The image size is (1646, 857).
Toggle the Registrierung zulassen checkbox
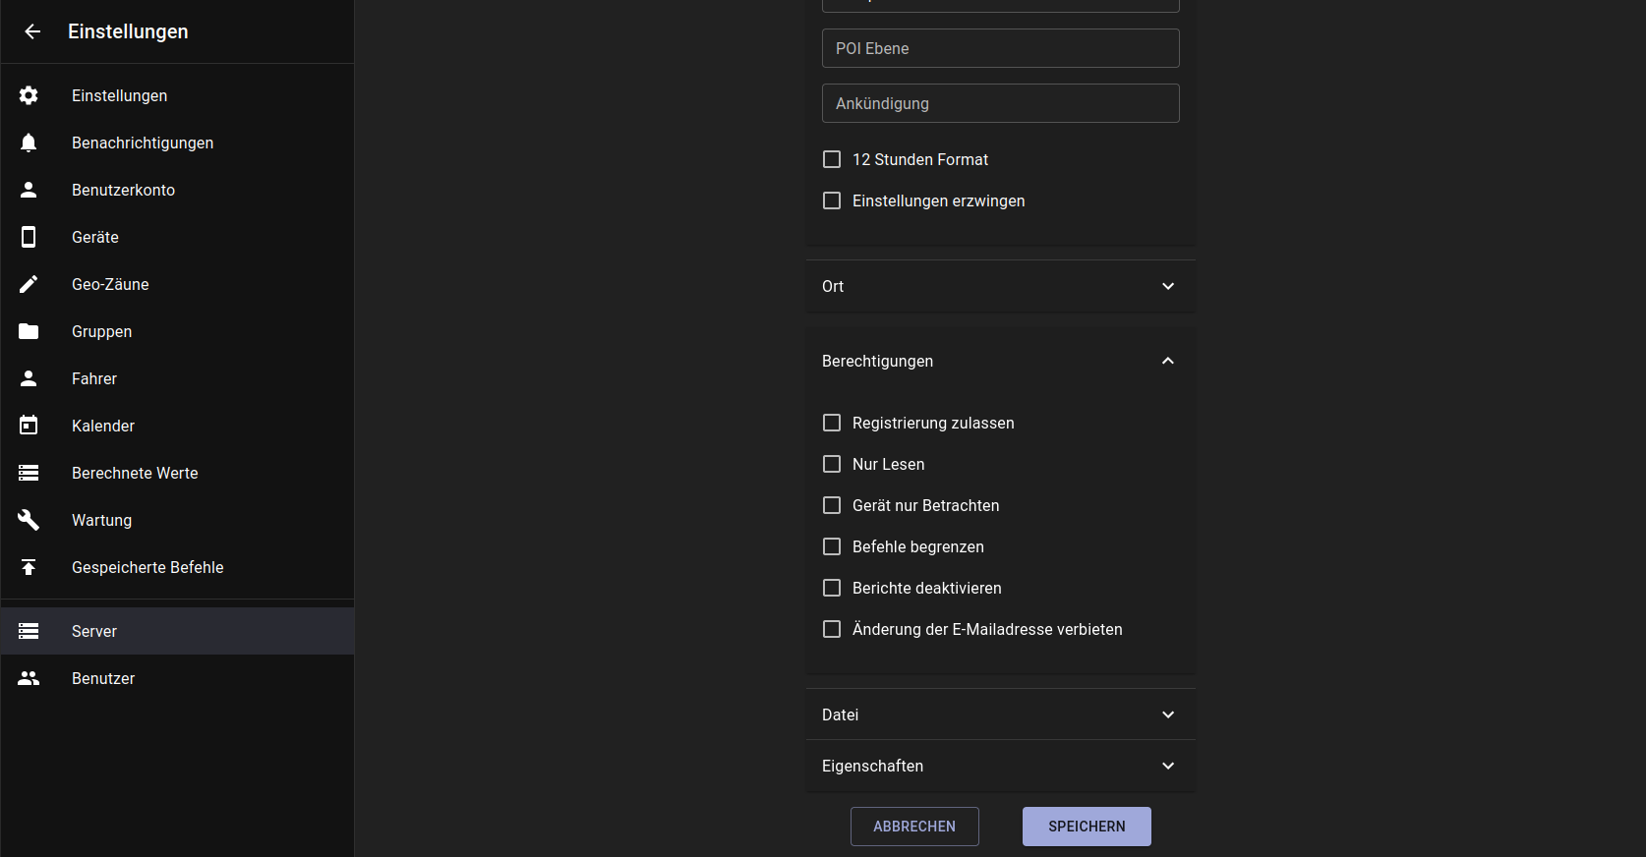(832, 423)
